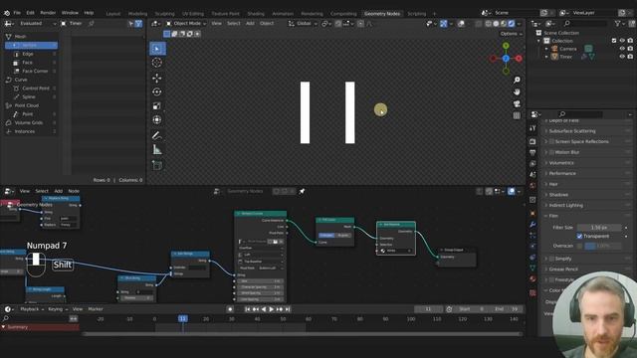The height and width of the screenshot is (358, 637).
Task: Toggle the Overscan checkbox
Action: (579, 246)
